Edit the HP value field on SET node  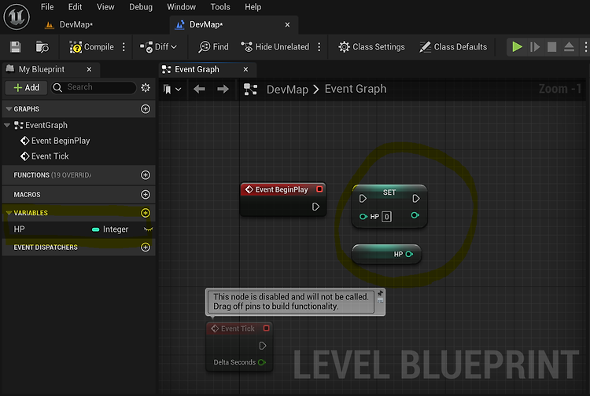pyautogui.click(x=386, y=217)
